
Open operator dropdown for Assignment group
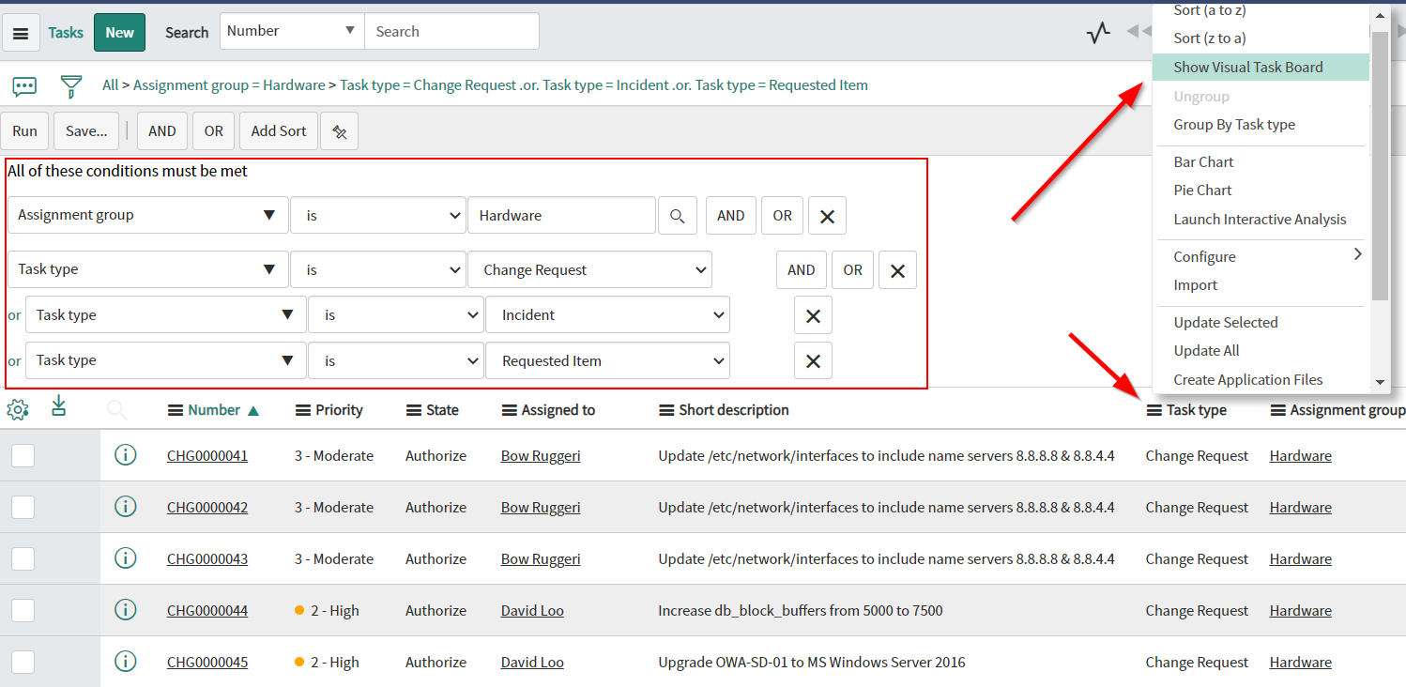(377, 215)
